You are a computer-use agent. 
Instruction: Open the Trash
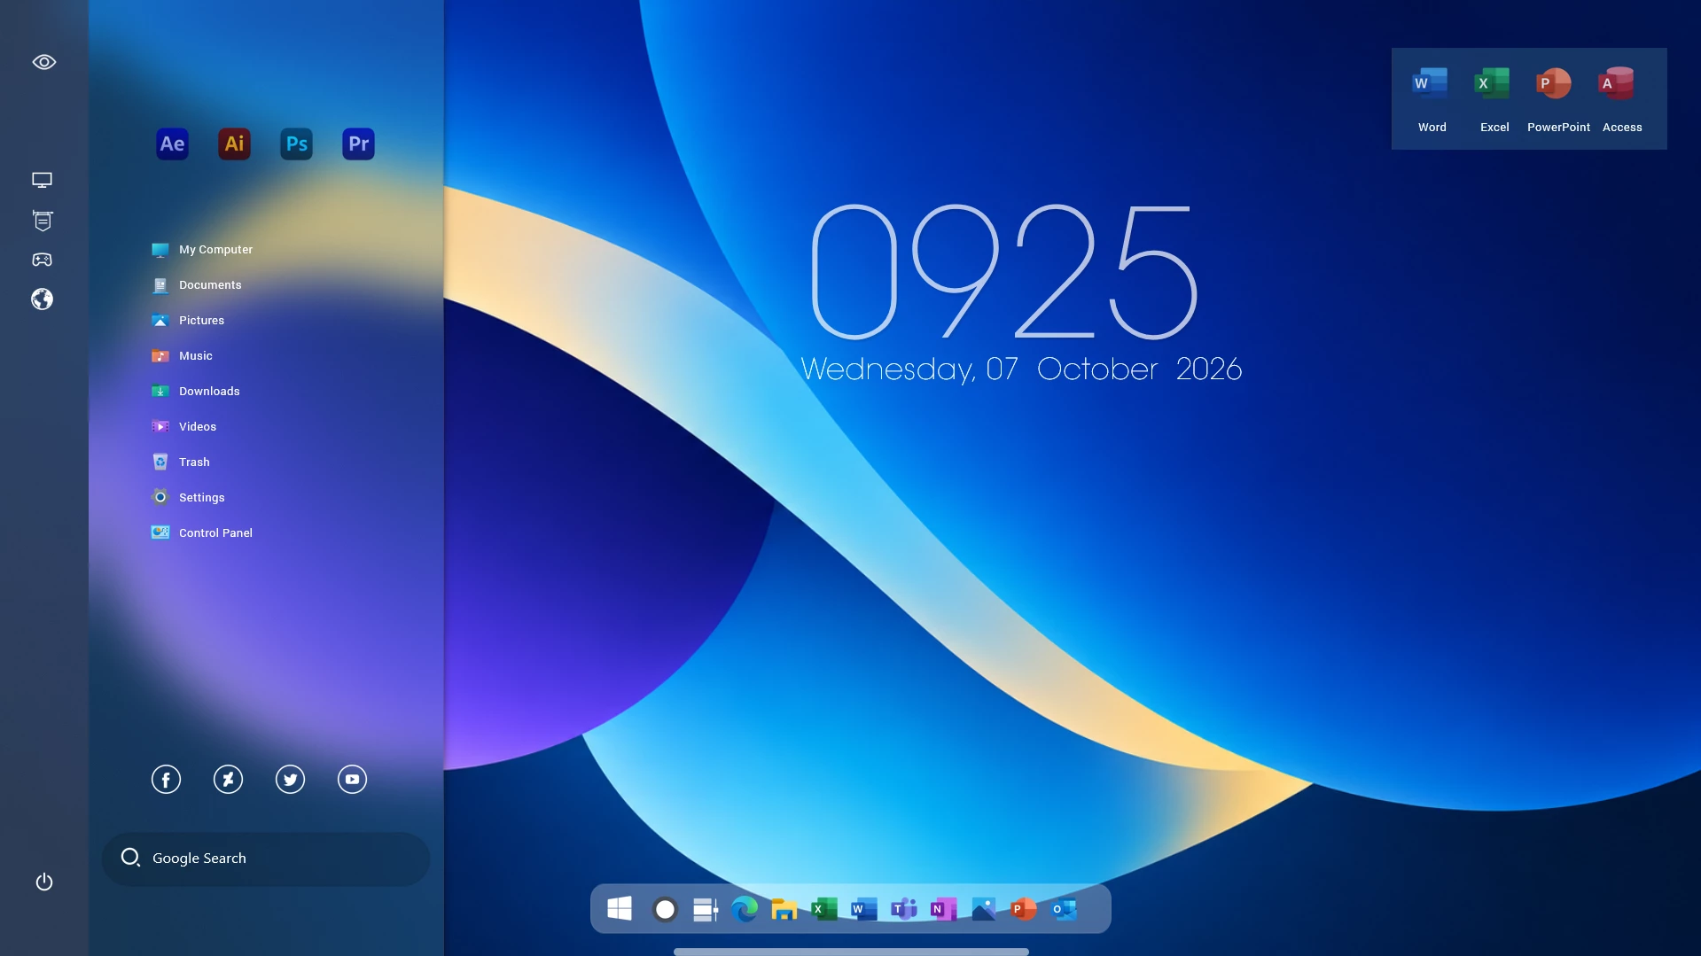[181, 462]
